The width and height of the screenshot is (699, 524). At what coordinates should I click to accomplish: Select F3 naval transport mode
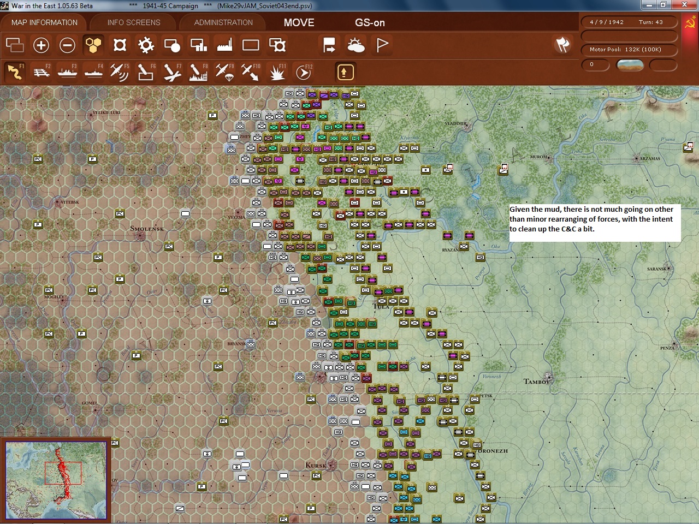pos(67,72)
